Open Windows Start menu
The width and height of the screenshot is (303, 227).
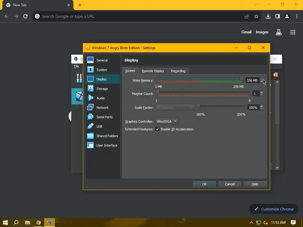5,223
